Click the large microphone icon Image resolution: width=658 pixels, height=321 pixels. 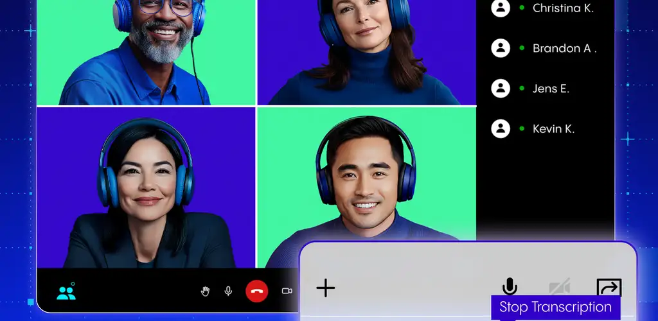pyautogui.click(x=510, y=286)
